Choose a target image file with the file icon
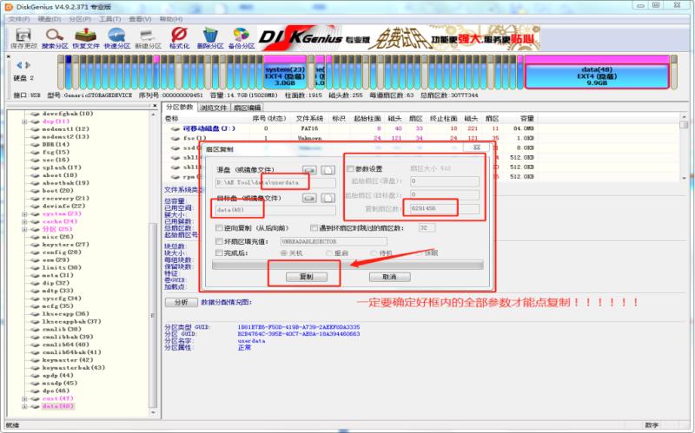695x433 pixels. click(x=328, y=198)
